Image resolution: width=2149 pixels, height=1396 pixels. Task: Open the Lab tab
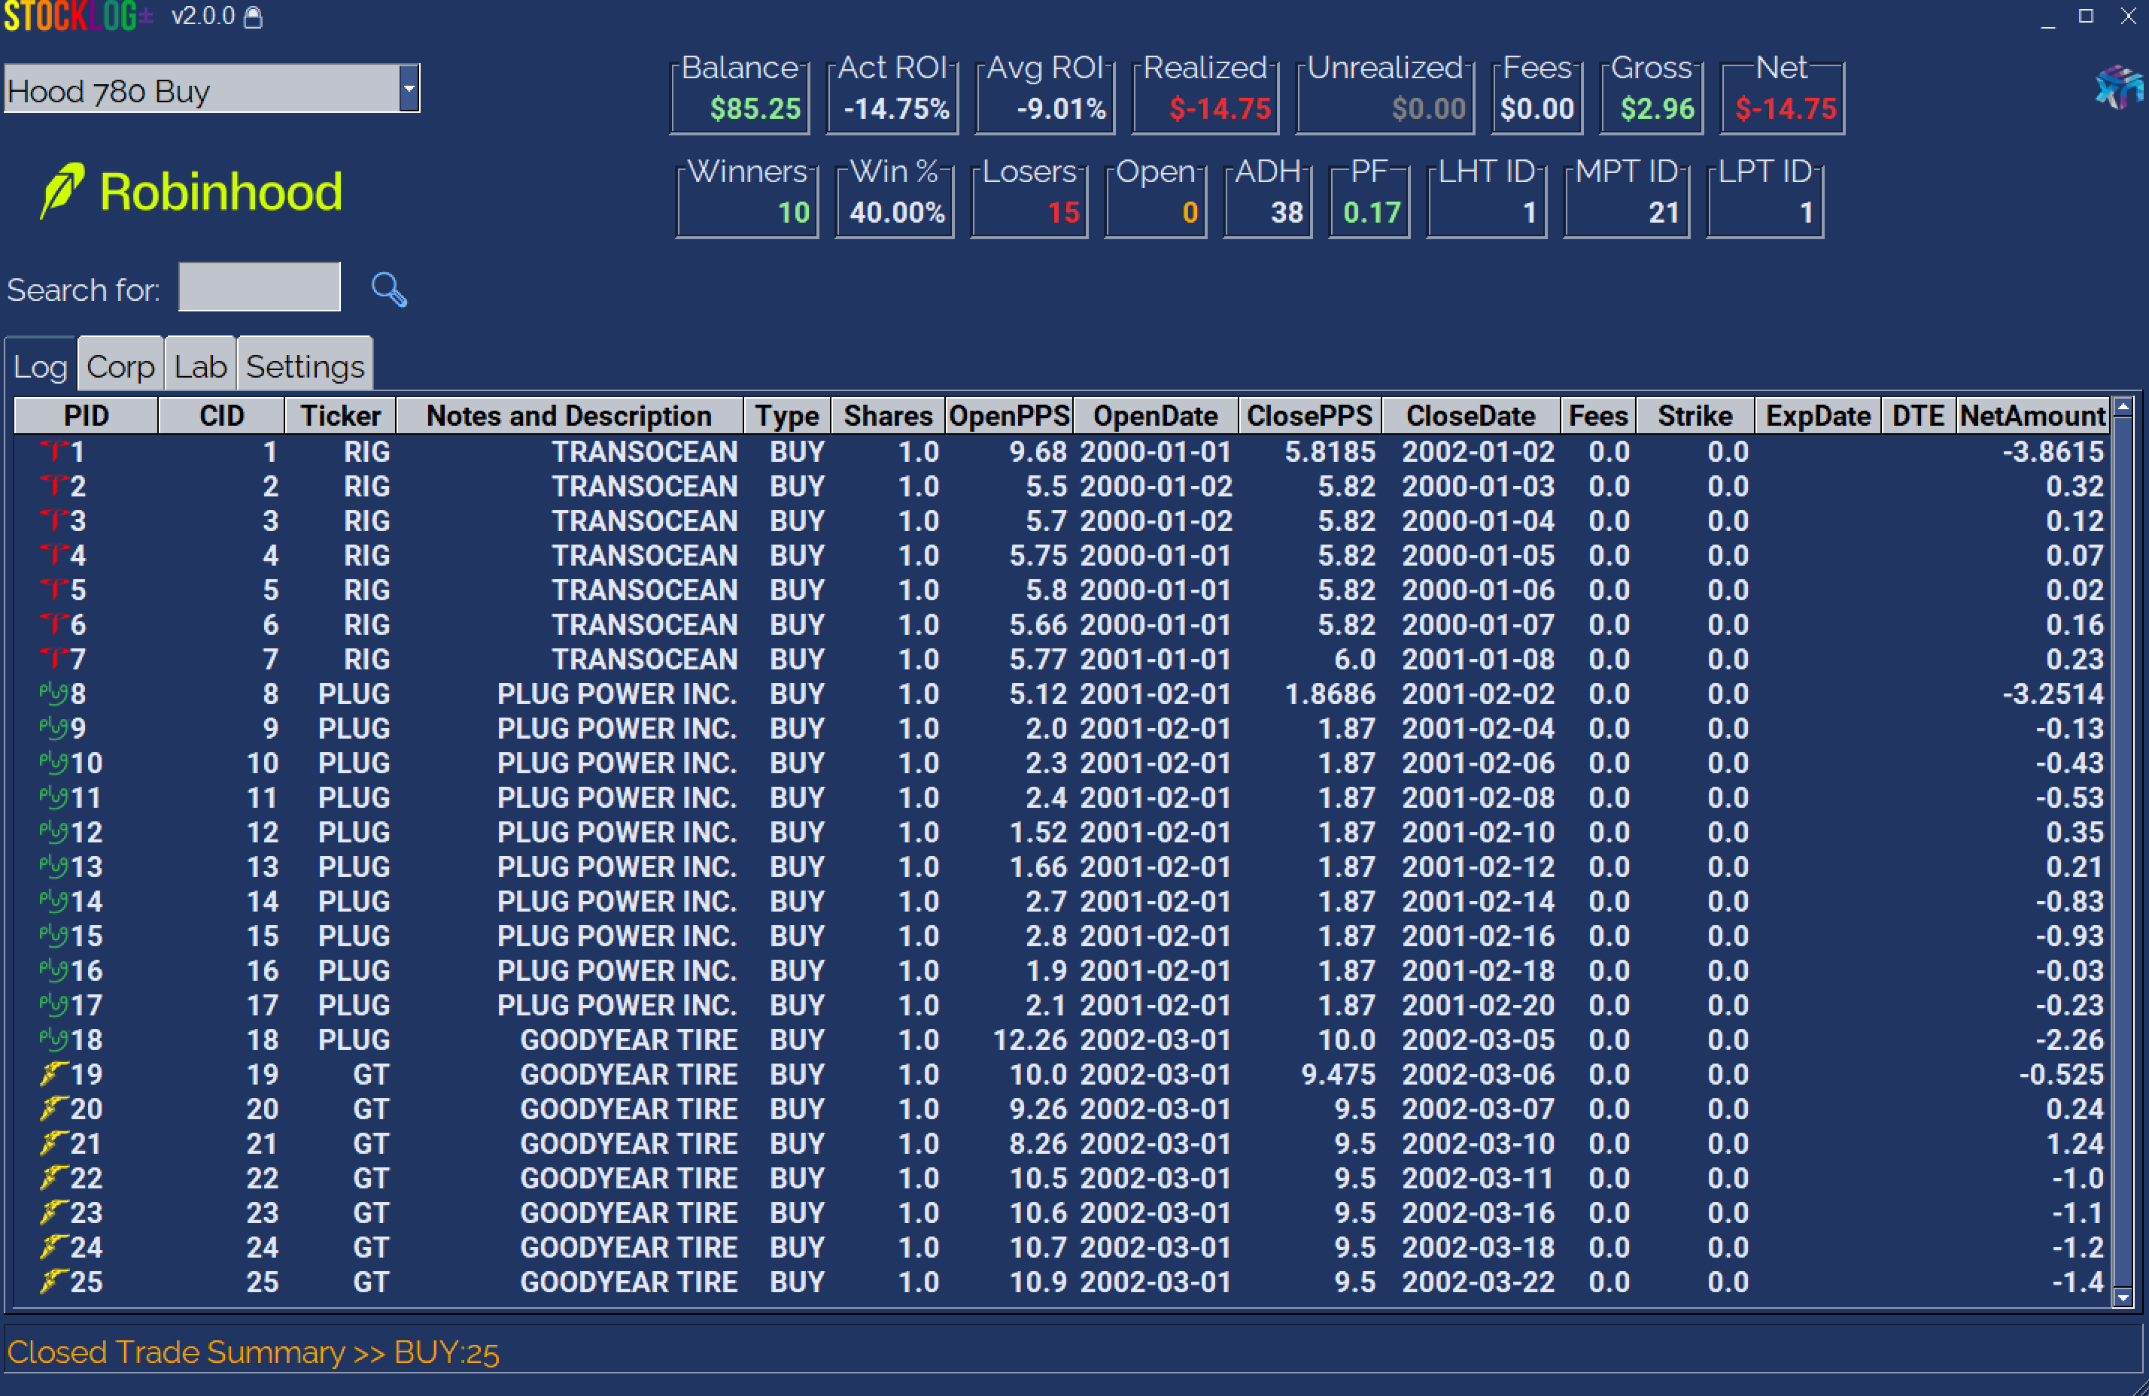(x=199, y=366)
